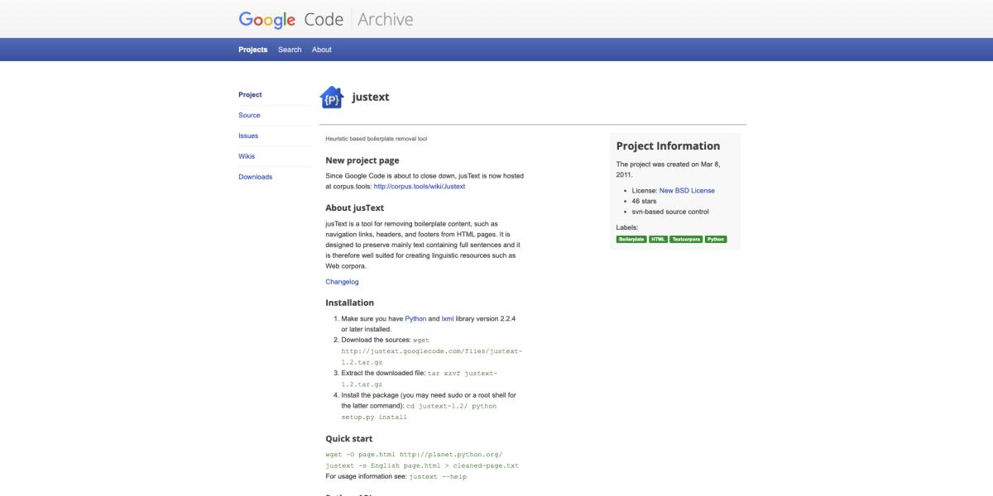The height and width of the screenshot is (496, 993).
Task: Click the justext project title heading
Action: [370, 98]
